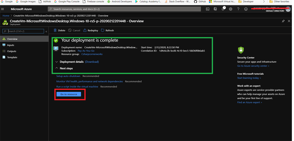This screenshot has width=294, height=141.
Task: Open the Developer bookmarks folder
Action: click(x=246, y=1)
